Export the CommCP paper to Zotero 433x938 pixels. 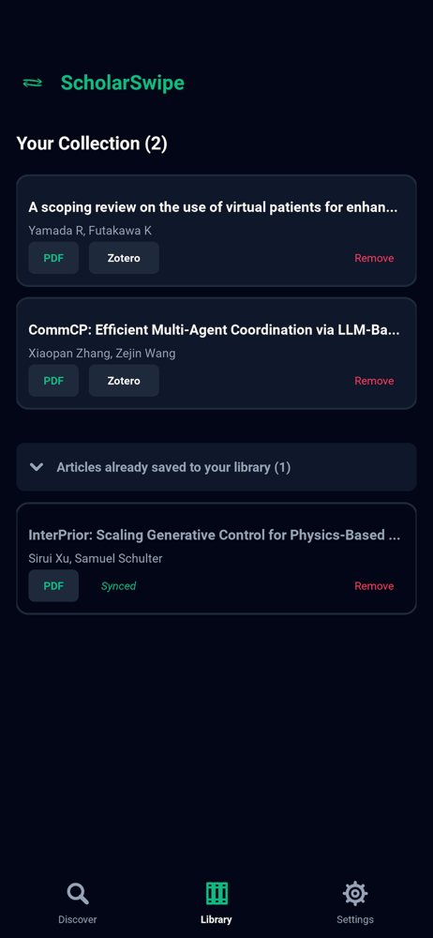point(124,381)
